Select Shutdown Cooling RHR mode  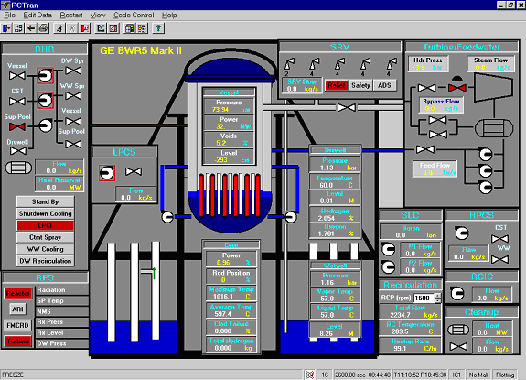(46, 213)
